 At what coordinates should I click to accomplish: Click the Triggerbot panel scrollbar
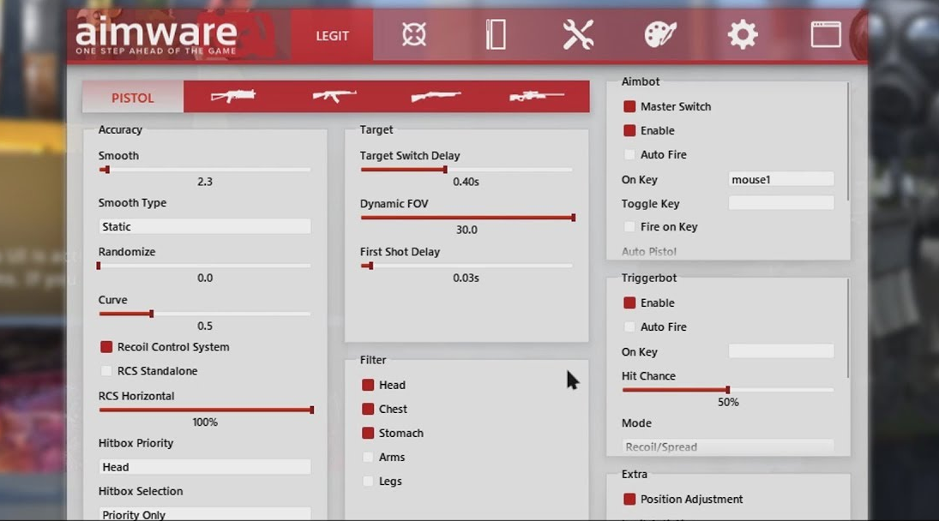point(849,328)
